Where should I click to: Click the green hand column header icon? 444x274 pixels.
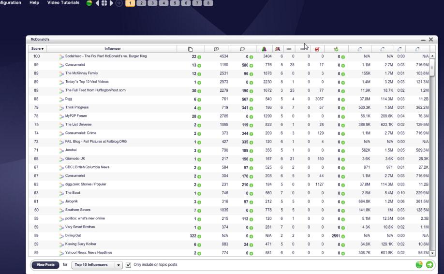[x=336, y=49]
